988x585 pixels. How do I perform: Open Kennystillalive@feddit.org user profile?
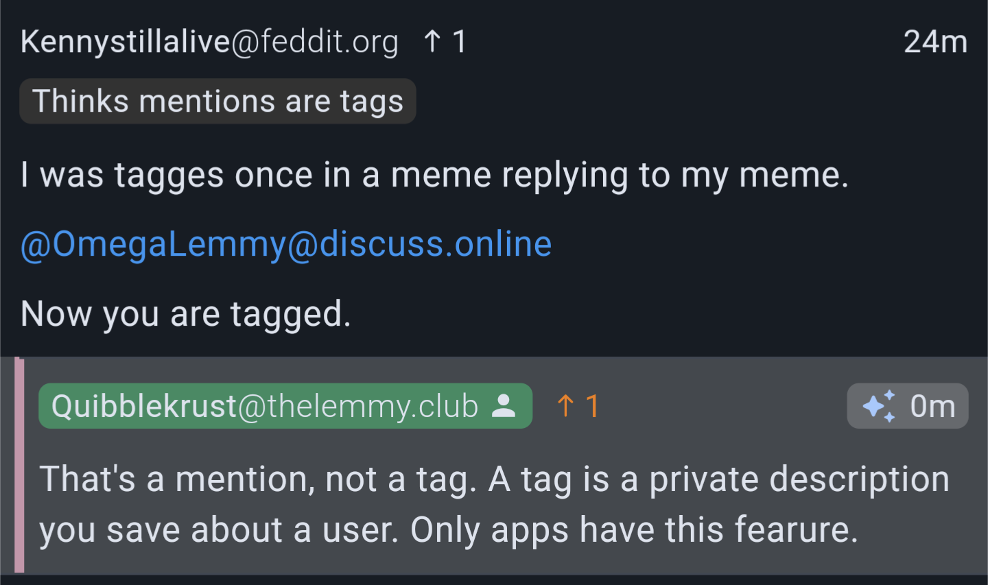(209, 41)
